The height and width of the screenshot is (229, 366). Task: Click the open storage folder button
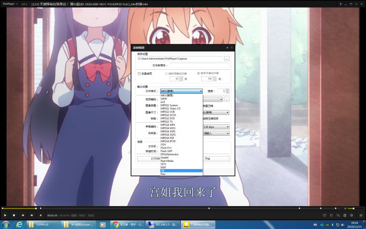click(149, 159)
